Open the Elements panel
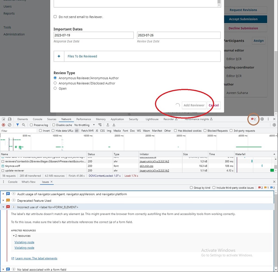The height and width of the screenshot is (272, 278). click(x=23, y=119)
